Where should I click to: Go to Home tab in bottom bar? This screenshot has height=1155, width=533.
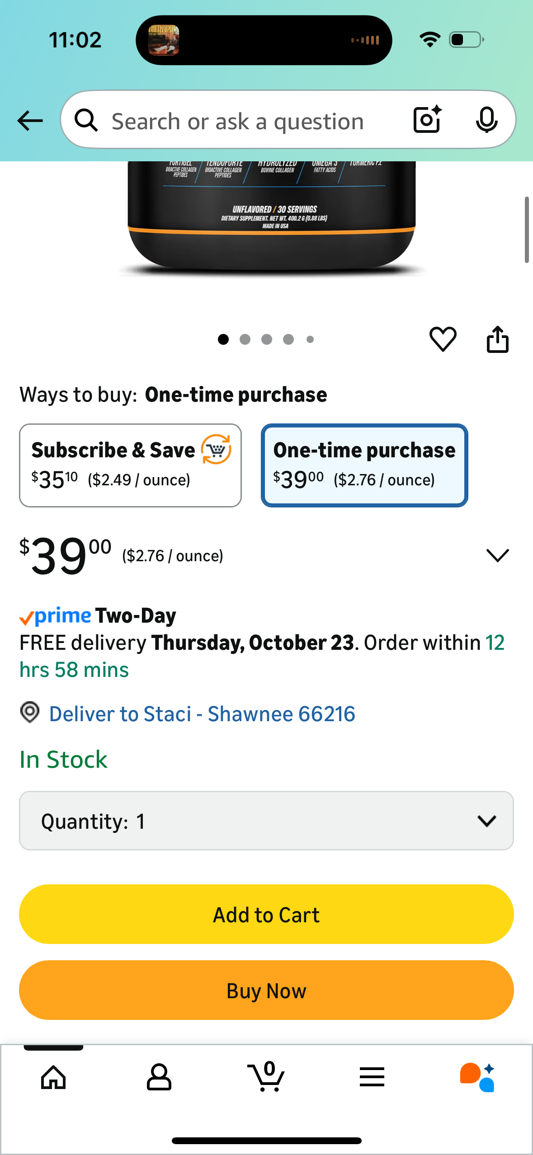[x=53, y=1077]
